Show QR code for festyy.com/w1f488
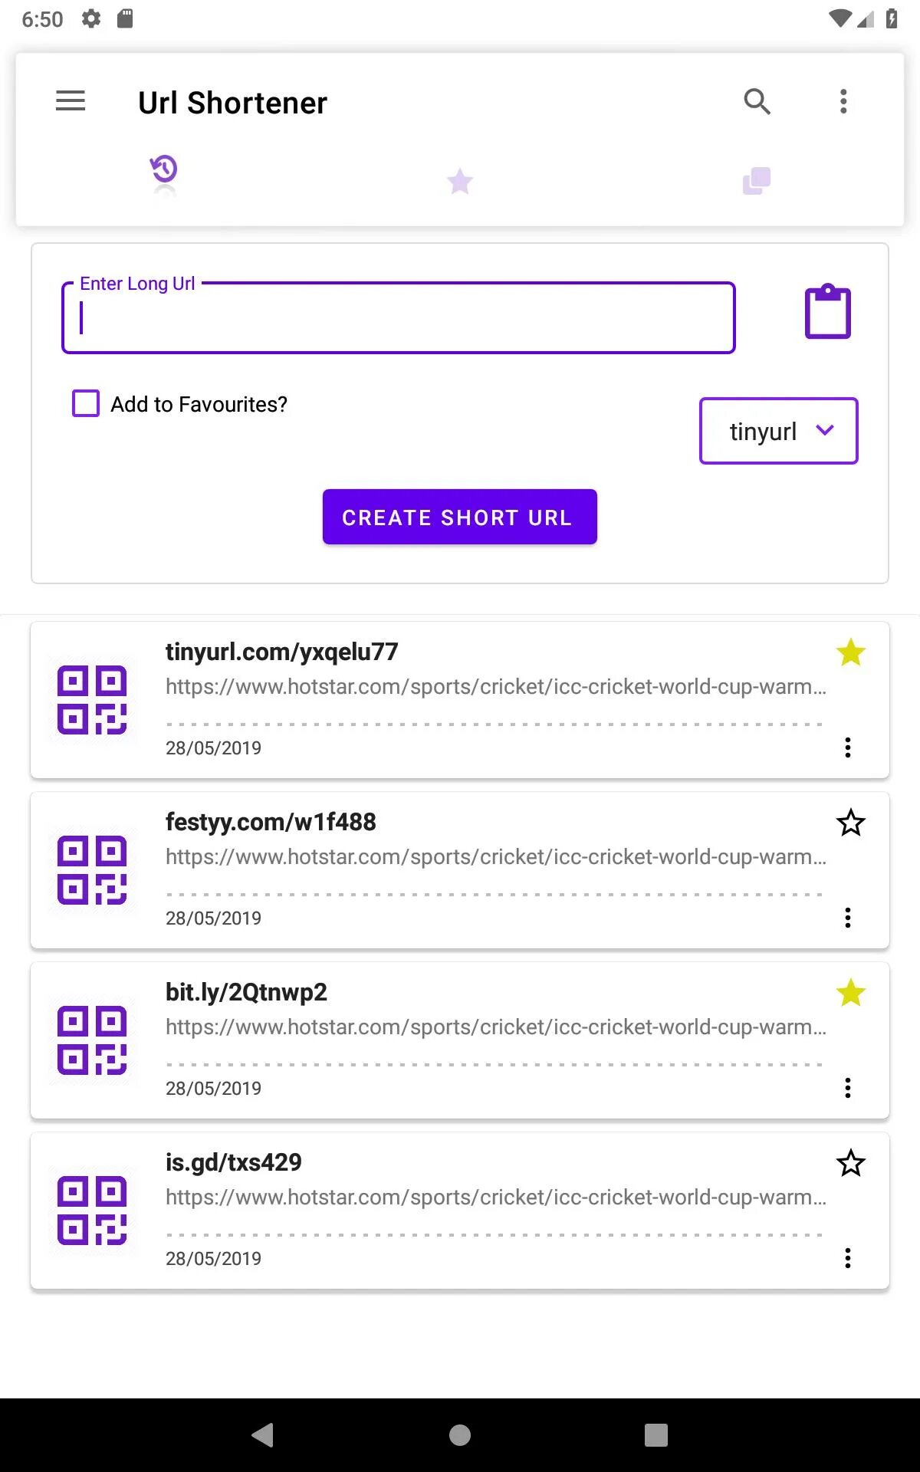 92,870
